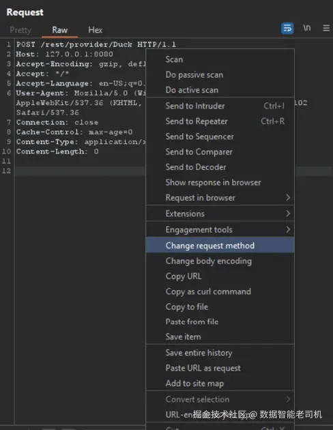Choose Save entire history
Screen dimensions: 333x430
click(220, 353)
